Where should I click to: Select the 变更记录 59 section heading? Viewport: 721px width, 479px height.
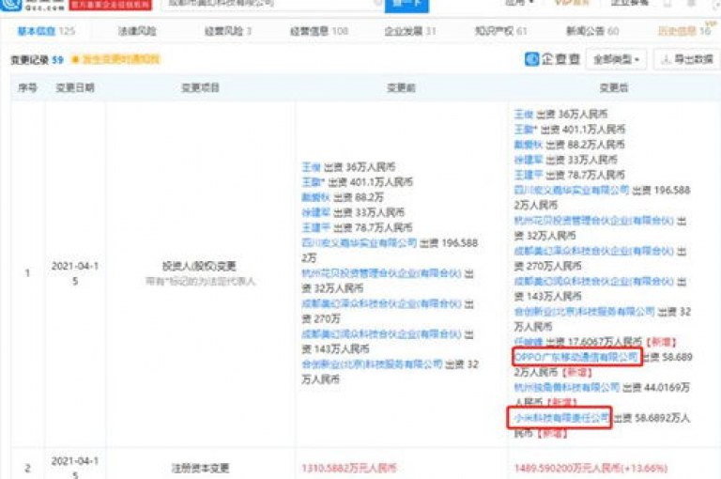(37, 59)
